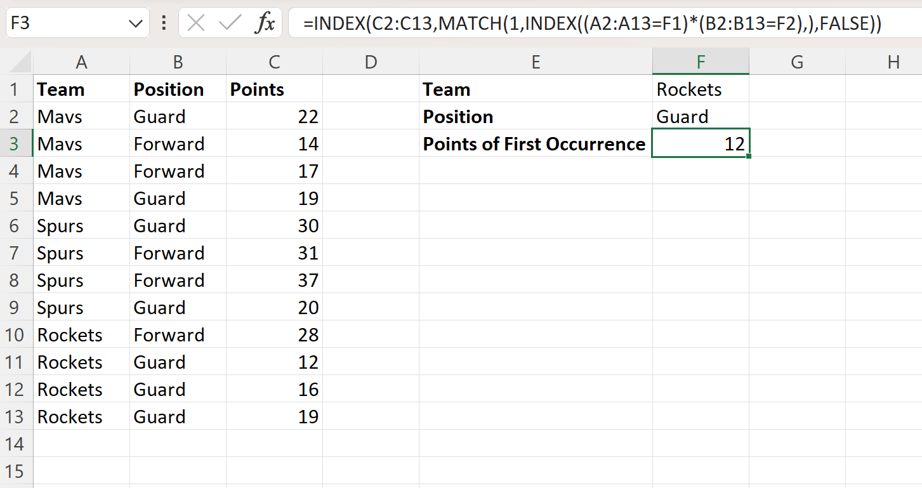Click inside the Name Box showing F3
Viewport: 922px width, 488px height.
tap(67, 23)
